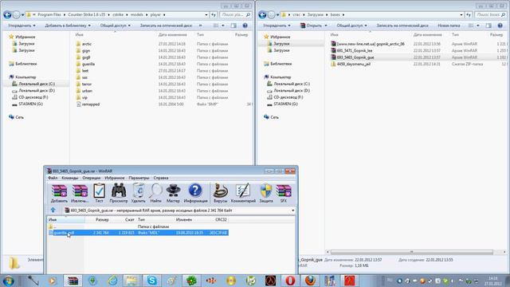Screen dimensions: 510x287
Task: Open the Избранное menu in WinRAR
Action: coord(115,178)
